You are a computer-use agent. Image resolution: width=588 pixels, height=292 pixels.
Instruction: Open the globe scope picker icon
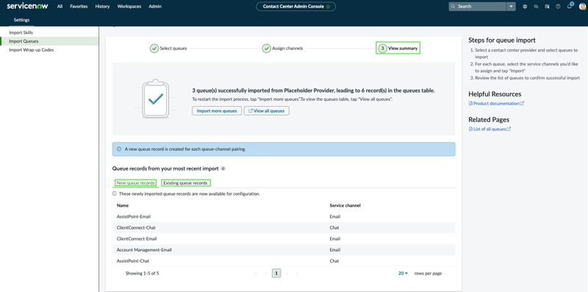(x=525, y=7)
